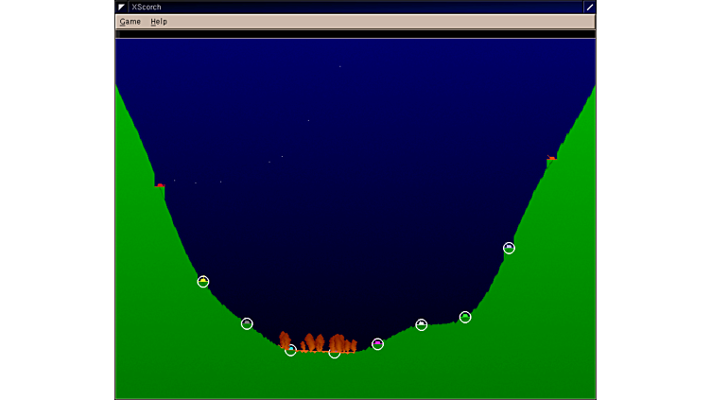The image size is (711, 400).
Task: Click the window menu icon beside XScorch title
Action: [x=121, y=7]
